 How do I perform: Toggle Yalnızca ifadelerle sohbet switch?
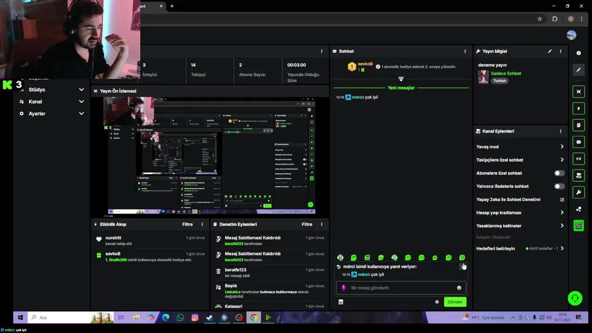pos(559,186)
